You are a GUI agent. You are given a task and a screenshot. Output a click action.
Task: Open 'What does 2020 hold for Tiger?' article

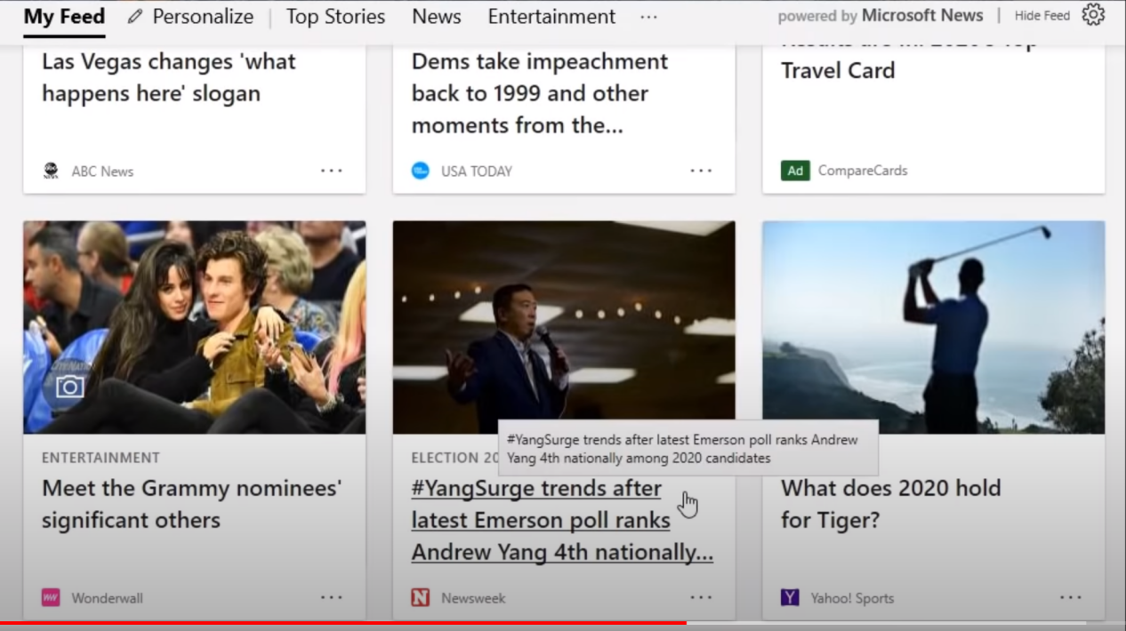(890, 504)
